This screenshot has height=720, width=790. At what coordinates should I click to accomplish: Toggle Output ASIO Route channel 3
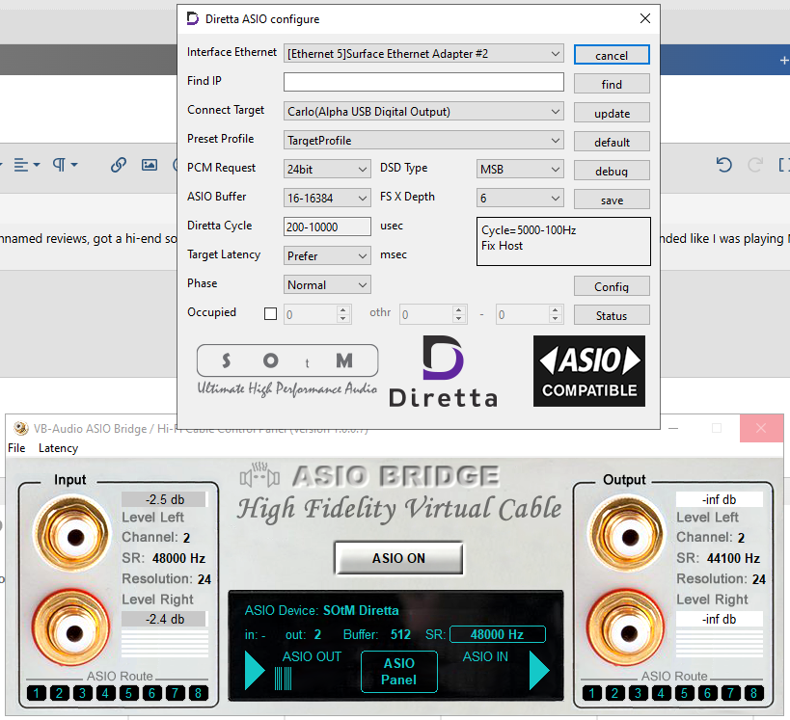[x=638, y=693]
